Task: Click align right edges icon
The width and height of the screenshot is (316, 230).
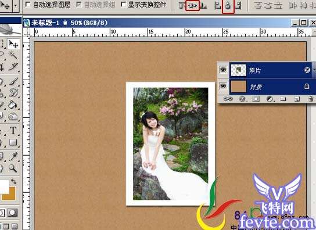Action: coord(238,6)
